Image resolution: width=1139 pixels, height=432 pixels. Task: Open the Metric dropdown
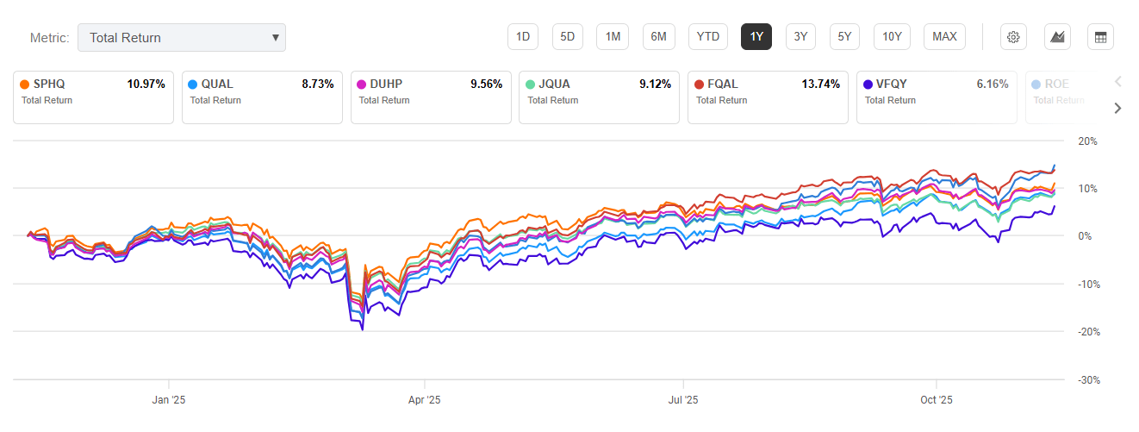pyautogui.click(x=181, y=38)
